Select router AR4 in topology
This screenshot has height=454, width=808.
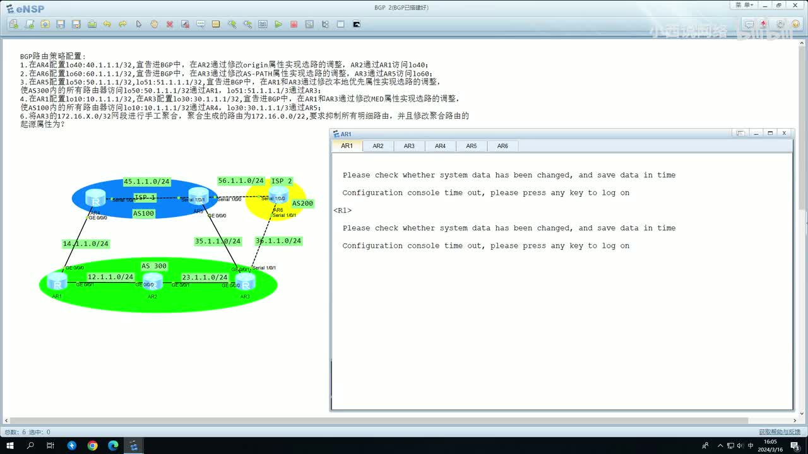(95, 198)
